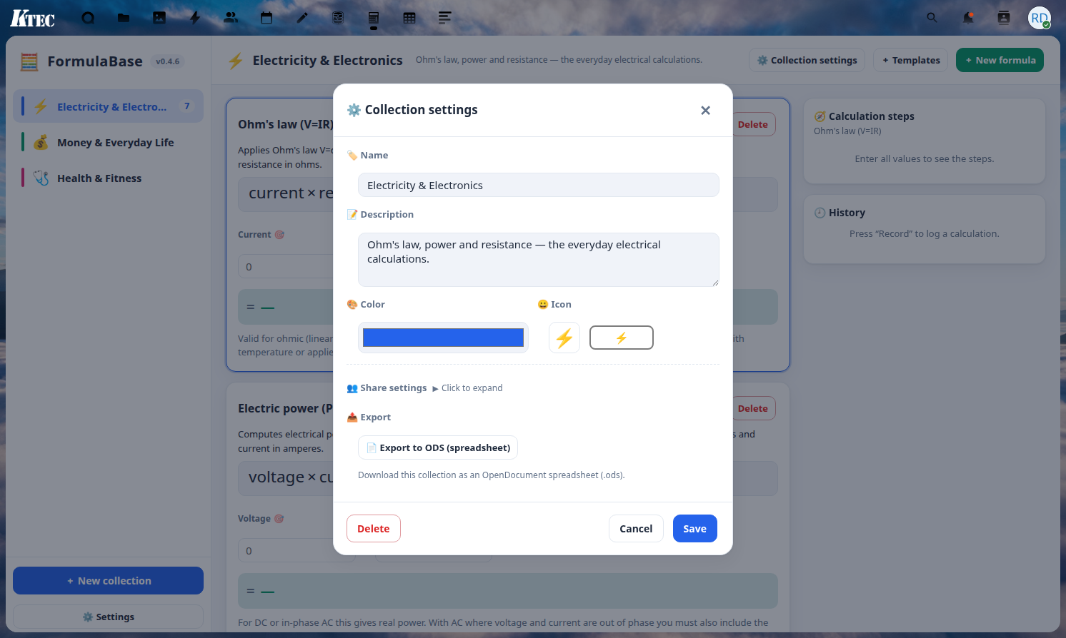Open Collection settings in the header
1066x638 pixels.
click(807, 60)
